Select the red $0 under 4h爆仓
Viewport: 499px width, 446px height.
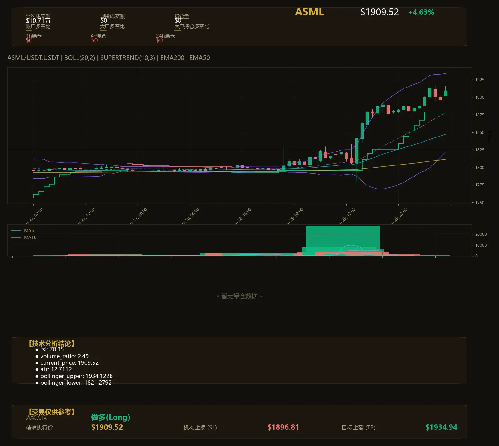94,40
